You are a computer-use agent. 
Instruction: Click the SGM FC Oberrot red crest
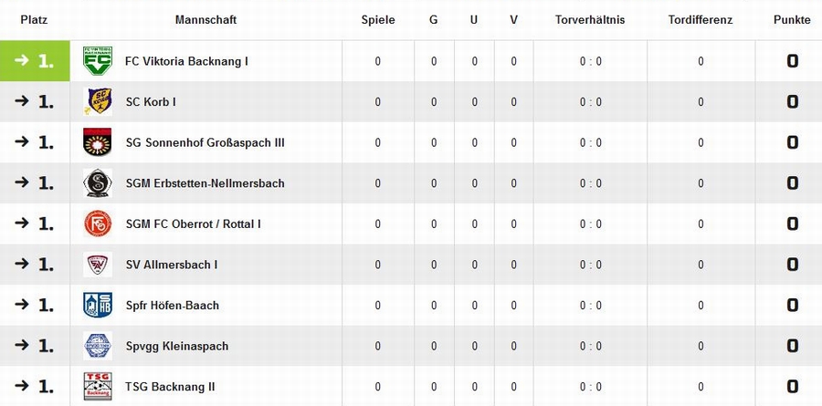coord(98,224)
